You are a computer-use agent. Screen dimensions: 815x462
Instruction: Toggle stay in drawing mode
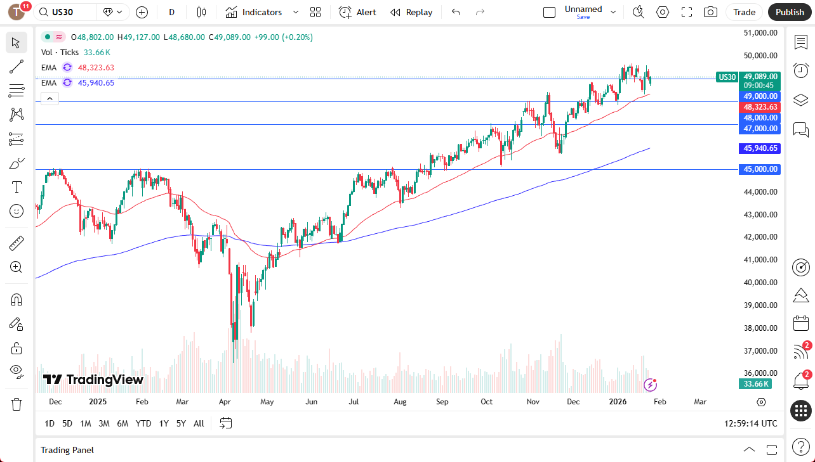(x=17, y=324)
